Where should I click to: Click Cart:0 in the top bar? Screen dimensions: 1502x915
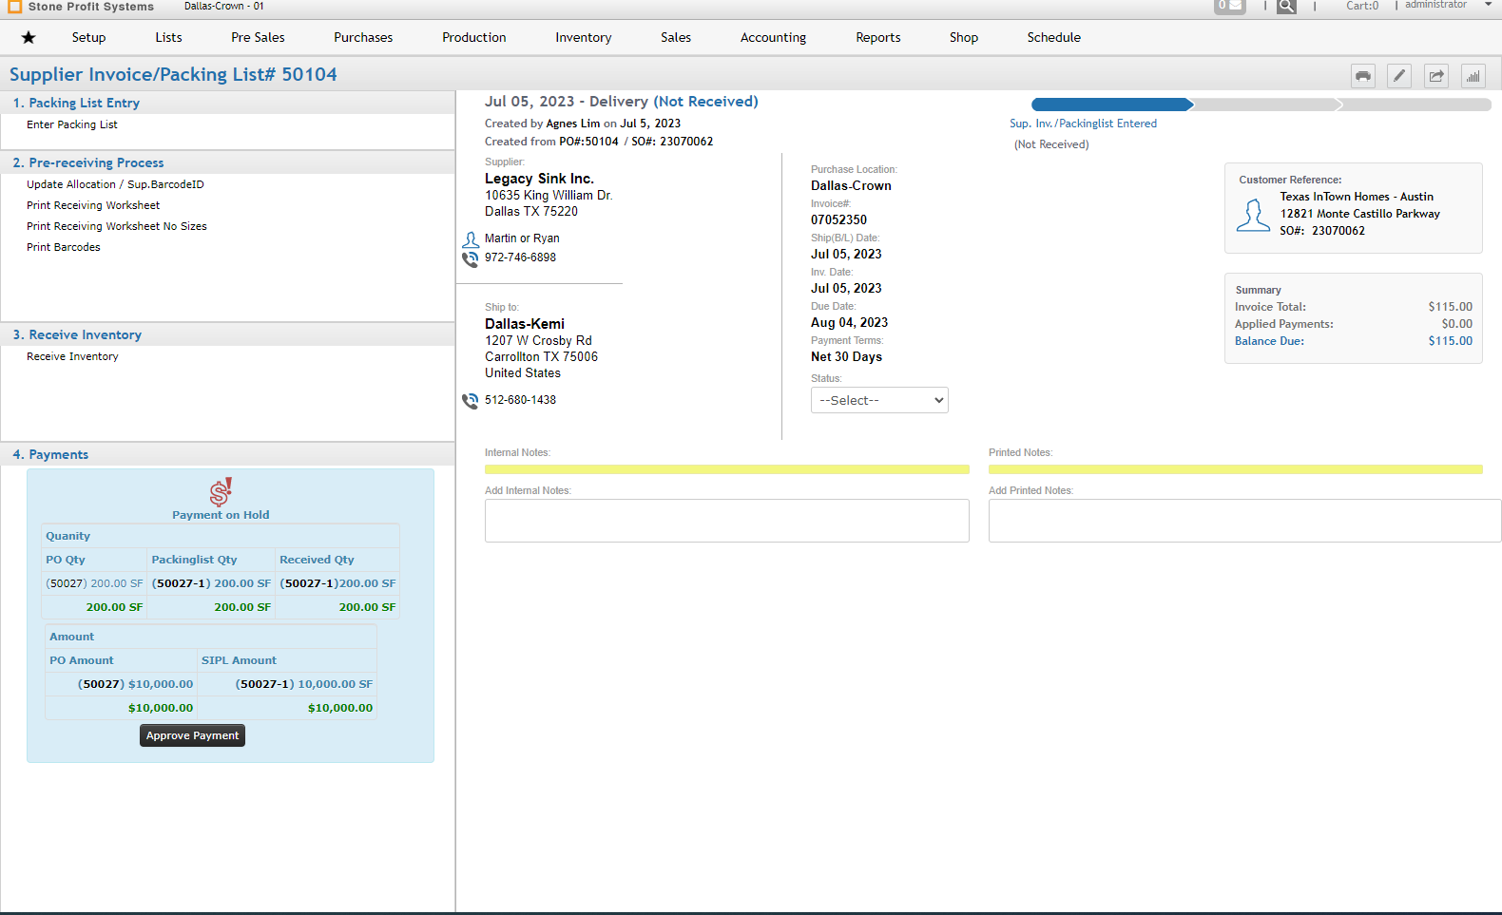(1362, 6)
